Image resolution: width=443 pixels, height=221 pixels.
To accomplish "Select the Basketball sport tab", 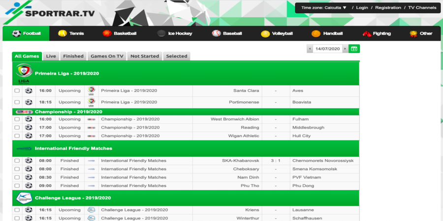I will (x=119, y=33).
